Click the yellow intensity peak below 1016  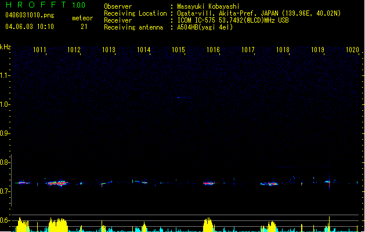208,224
